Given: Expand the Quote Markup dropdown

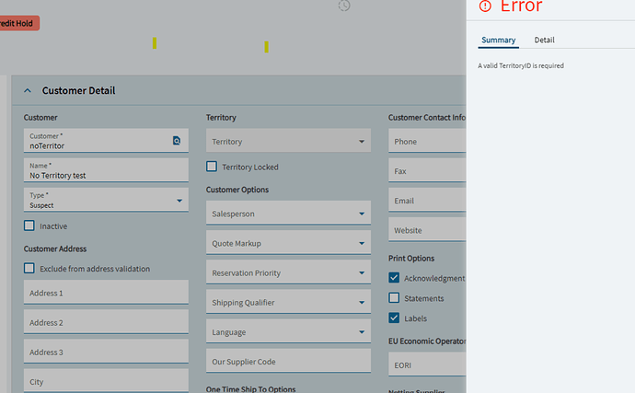Looking at the screenshot, I should coord(288,242).
